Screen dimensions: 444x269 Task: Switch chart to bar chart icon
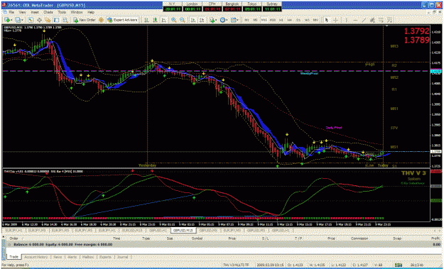click(146, 20)
